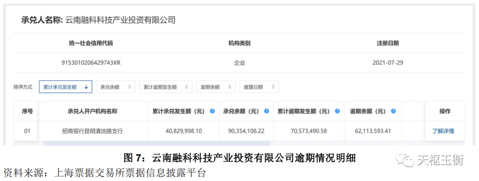This screenshot has width=479, height=181.
Task: Click the 操作 column header
Action: coord(445,111)
